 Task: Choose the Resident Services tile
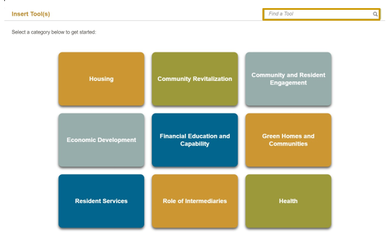coord(101,201)
